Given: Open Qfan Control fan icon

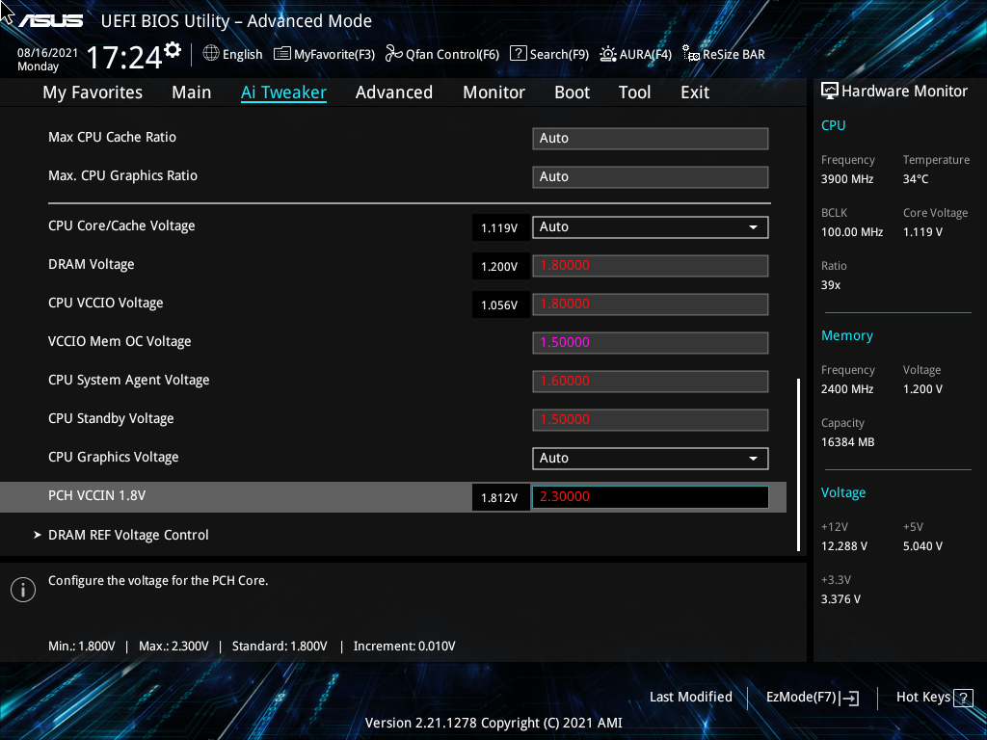Looking at the screenshot, I should (x=394, y=54).
